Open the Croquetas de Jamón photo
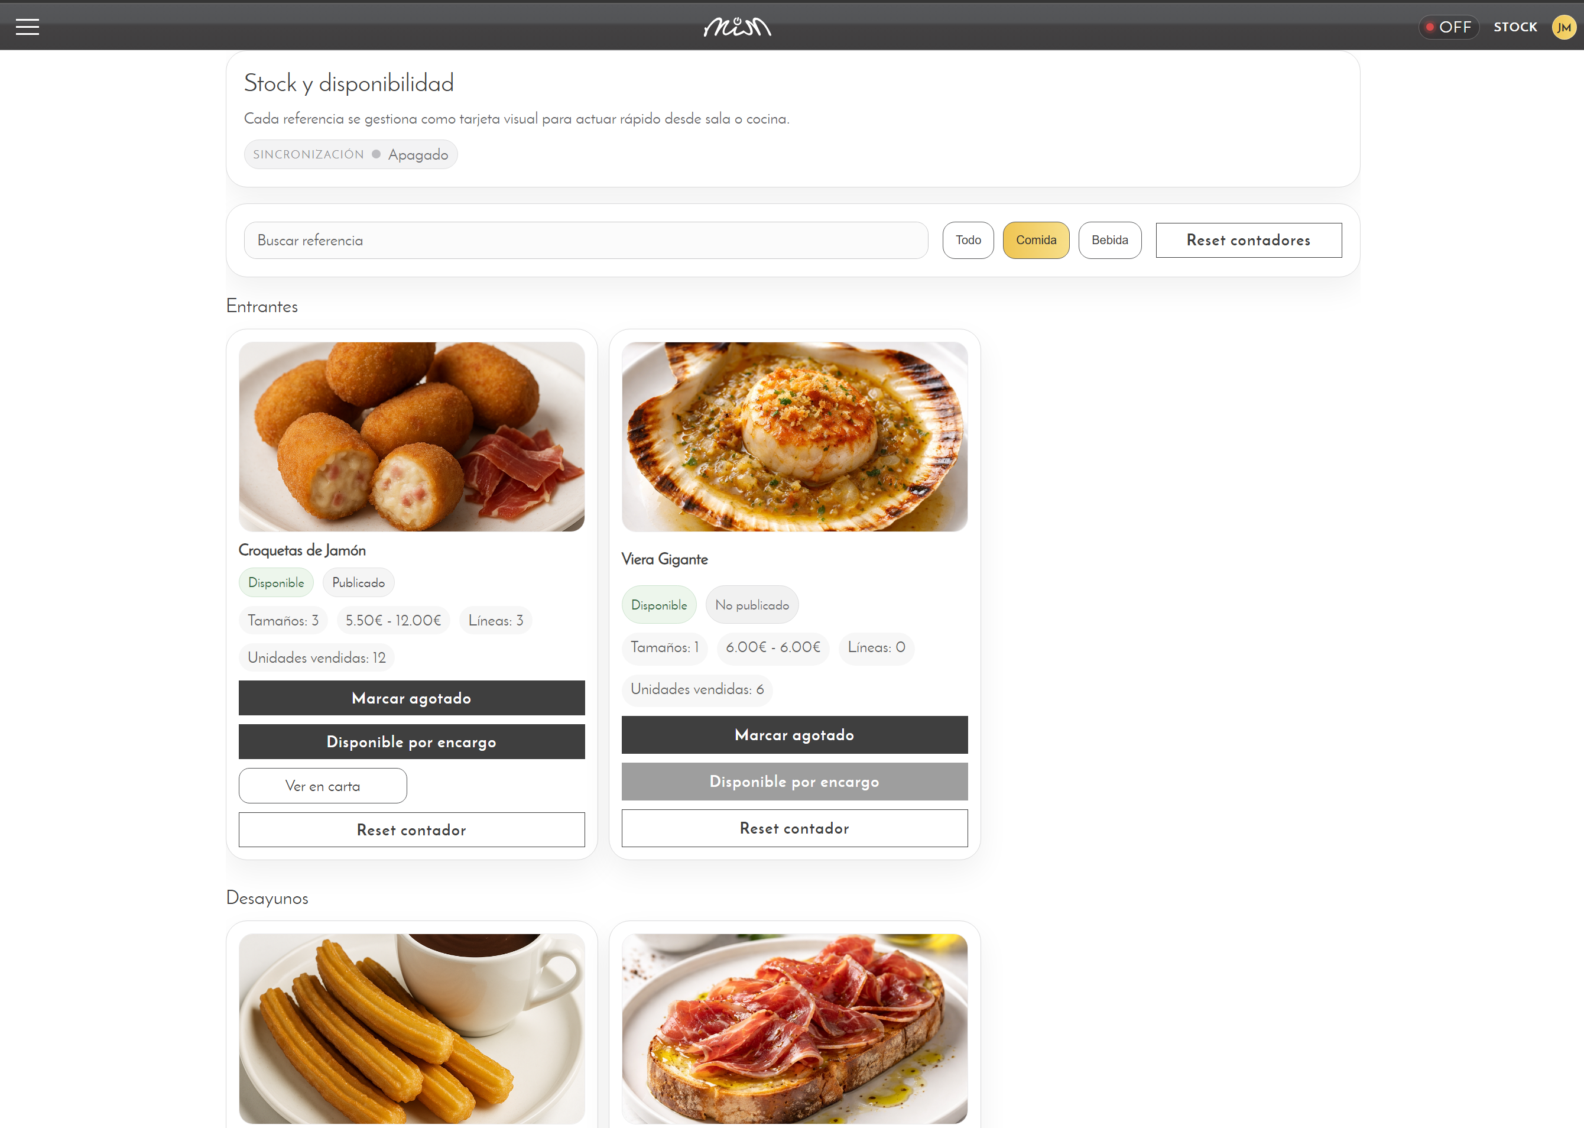Image resolution: width=1584 pixels, height=1128 pixels. [x=412, y=437]
